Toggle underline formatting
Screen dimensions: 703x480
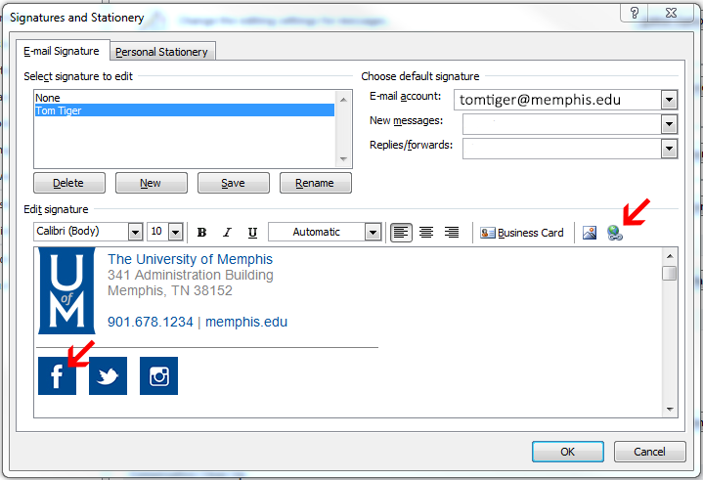[252, 233]
